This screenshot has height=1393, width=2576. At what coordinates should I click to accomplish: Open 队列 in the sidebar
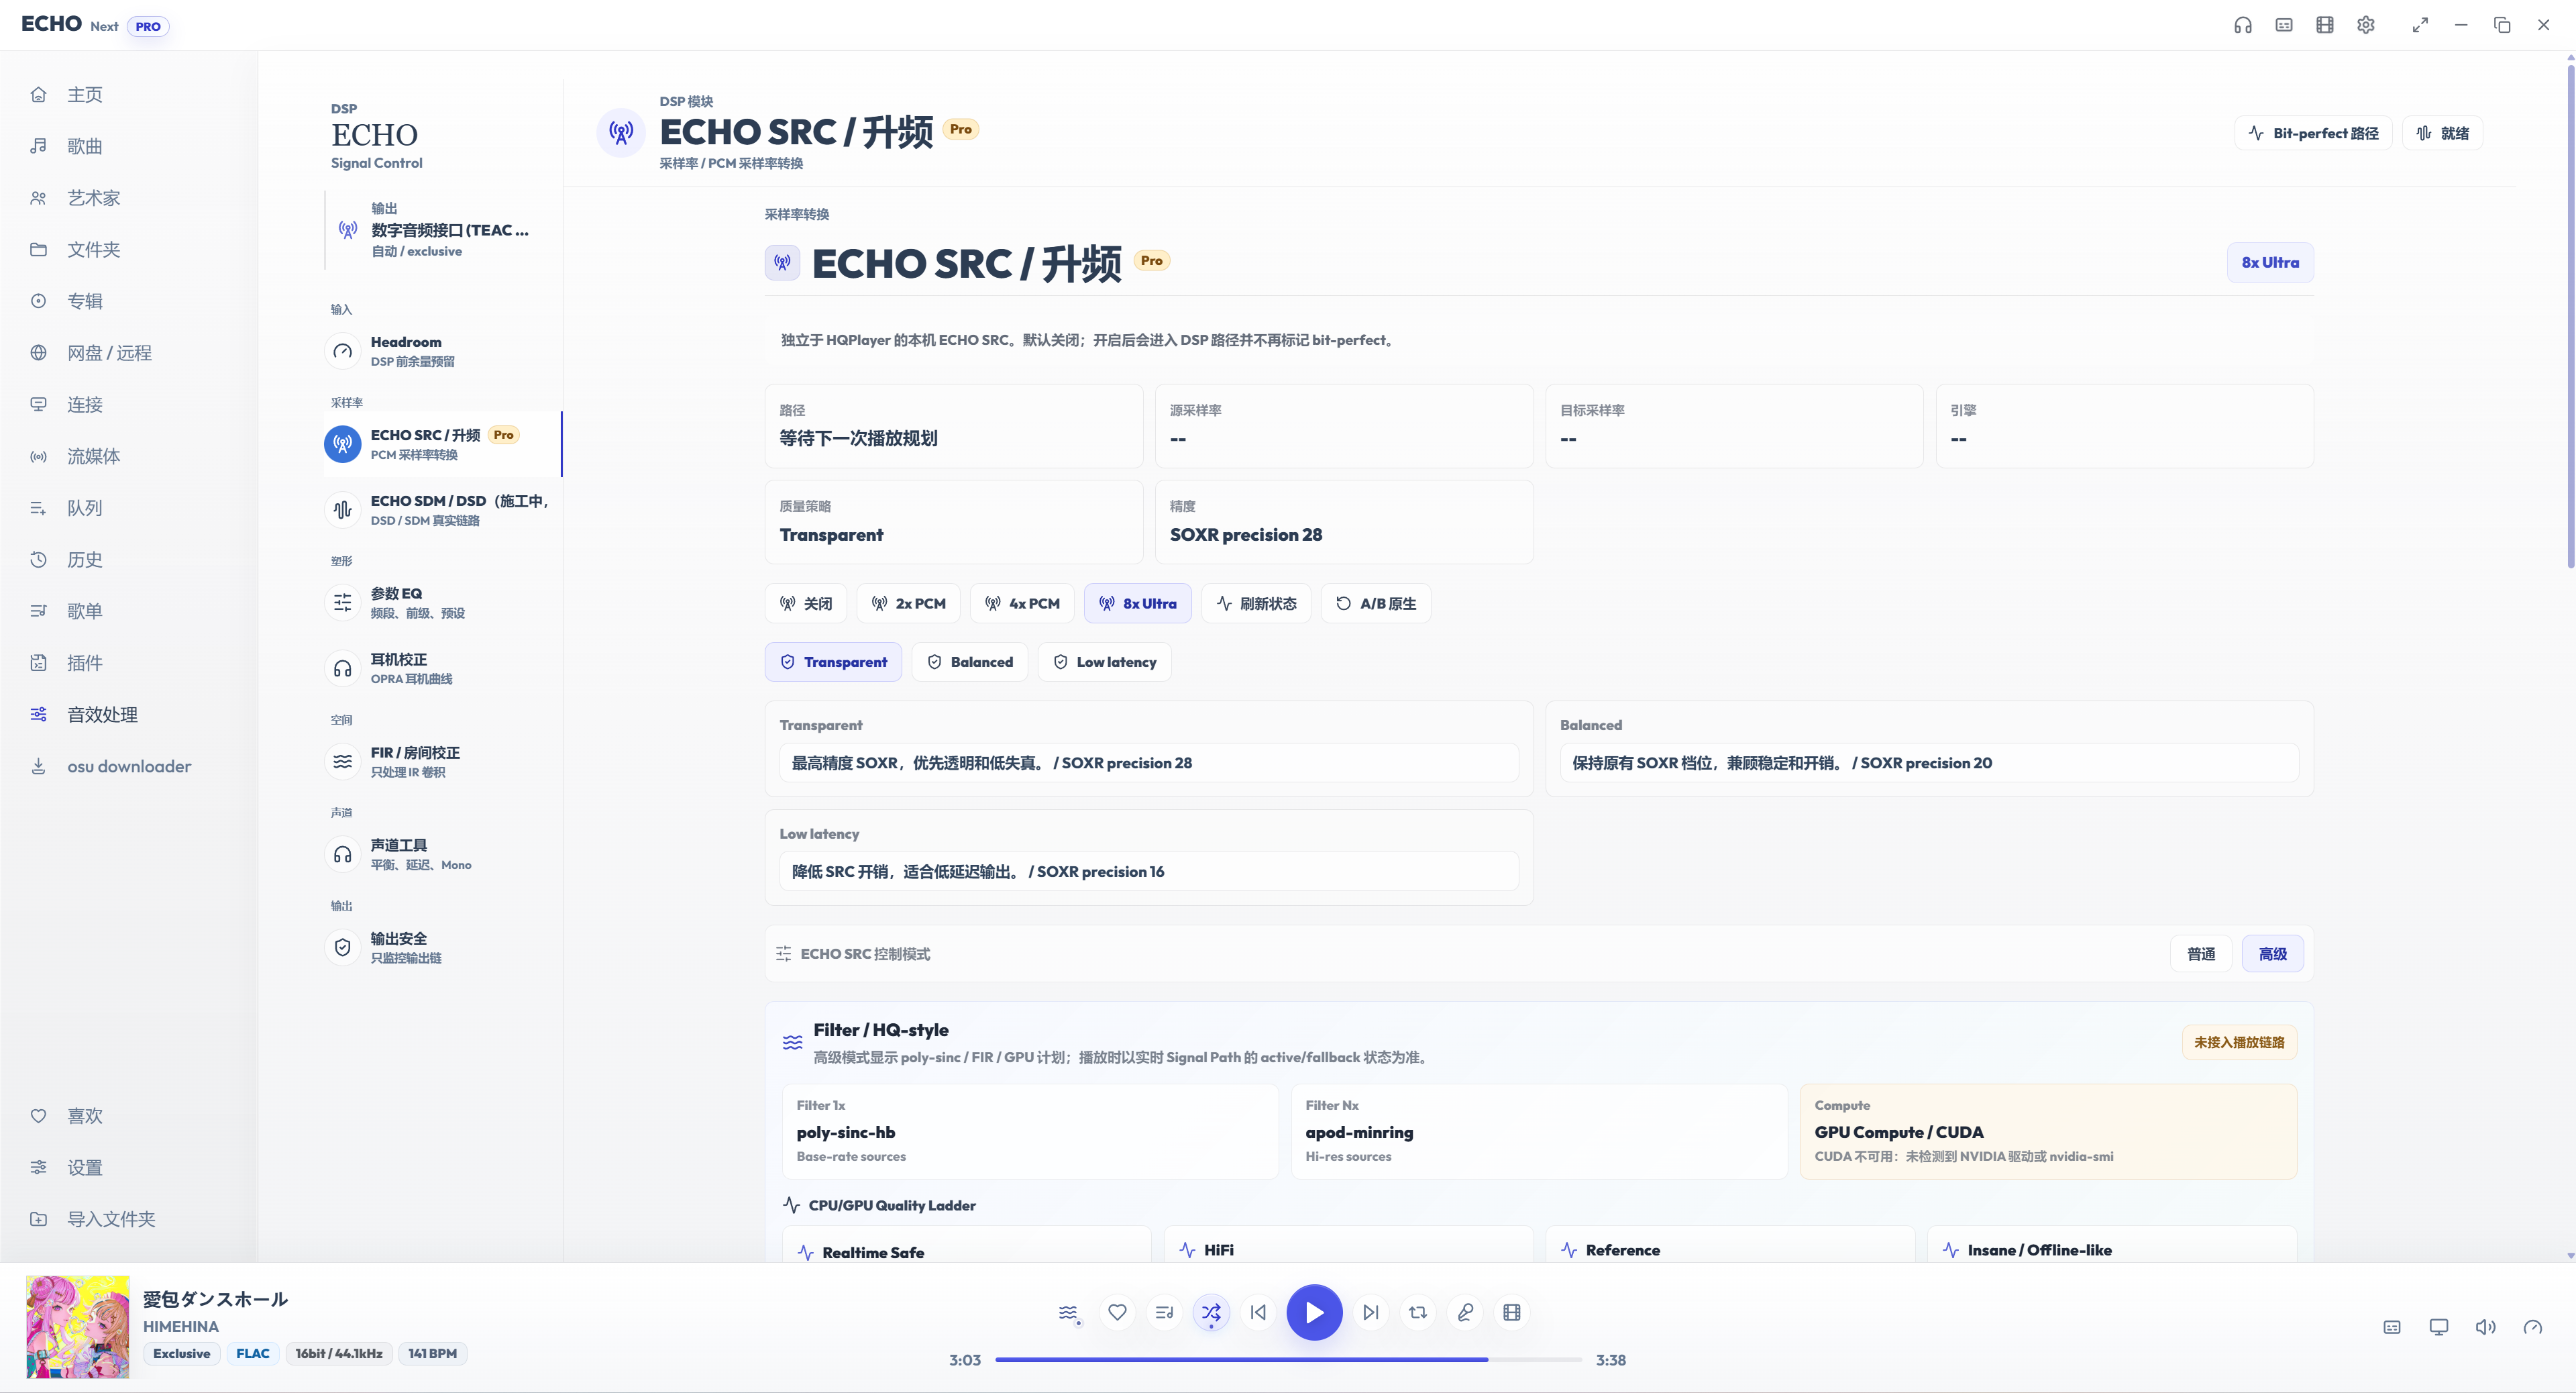pos(129,508)
